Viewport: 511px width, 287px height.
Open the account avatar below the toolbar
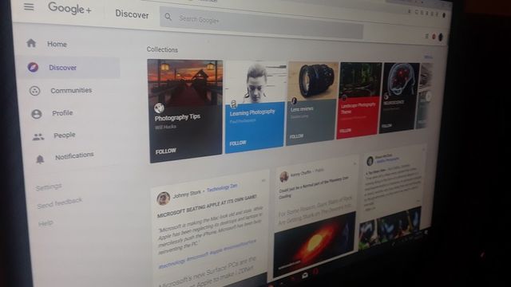pos(441,37)
